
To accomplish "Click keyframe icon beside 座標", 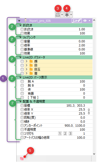I will click(x=22, y=106).
